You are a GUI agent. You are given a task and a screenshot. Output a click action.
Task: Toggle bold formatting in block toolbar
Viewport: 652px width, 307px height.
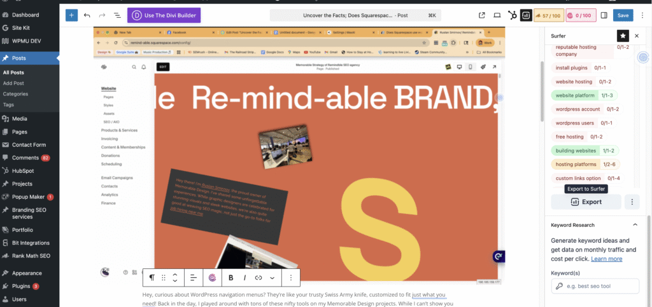230,278
